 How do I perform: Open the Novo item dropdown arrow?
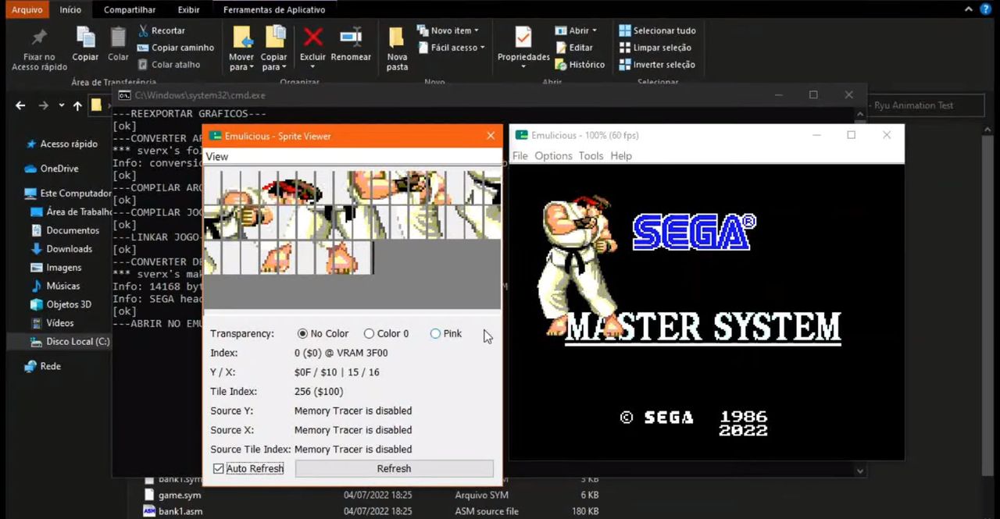click(476, 30)
